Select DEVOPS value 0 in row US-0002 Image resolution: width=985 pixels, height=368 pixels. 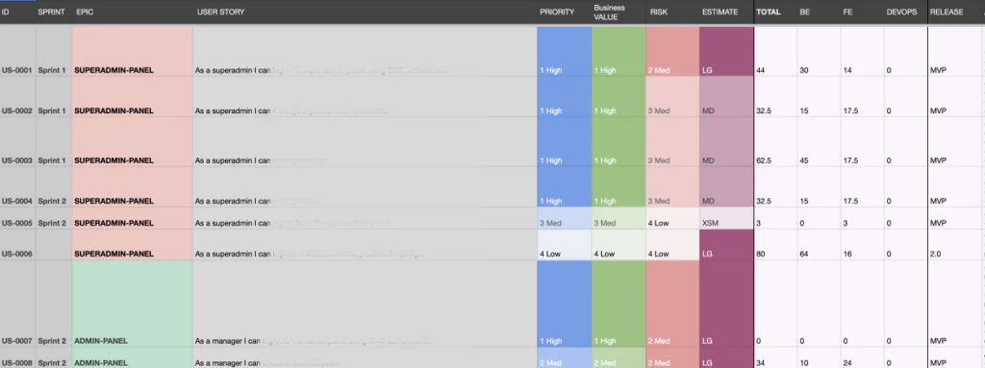pos(906,97)
